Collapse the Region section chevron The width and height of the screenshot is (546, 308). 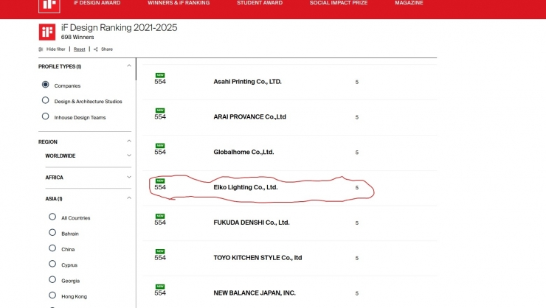pos(129,141)
